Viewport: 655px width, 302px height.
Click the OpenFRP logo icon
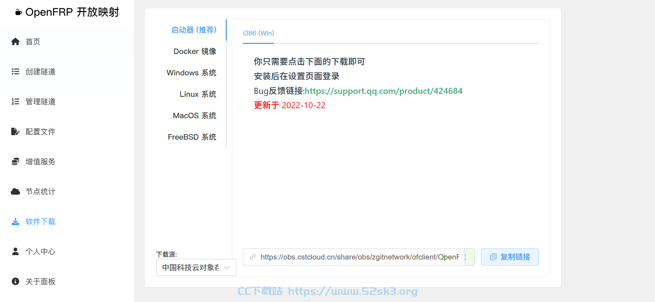(x=19, y=12)
